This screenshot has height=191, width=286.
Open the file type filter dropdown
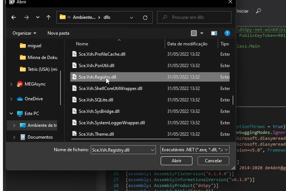point(195,150)
